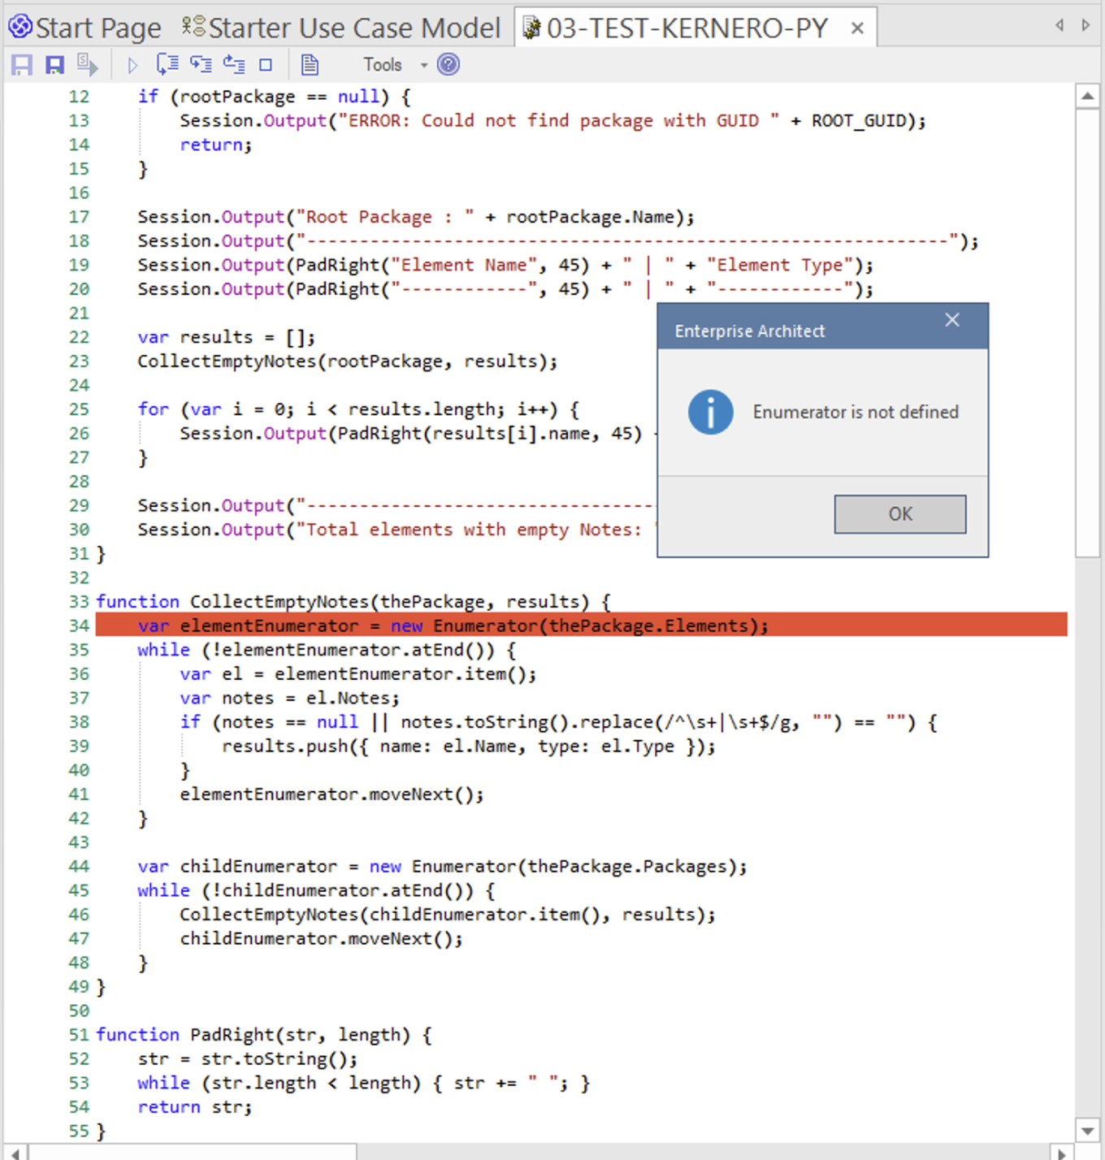Click the Step Over debug icon
The image size is (1105, 1160).
click(x=167, y=64)
